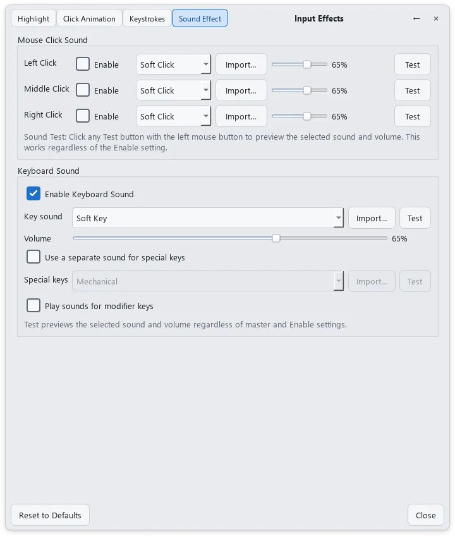Click the Keyboard Sound heading
The height and width of the screenshot is (536, 455).
[49, 171]
